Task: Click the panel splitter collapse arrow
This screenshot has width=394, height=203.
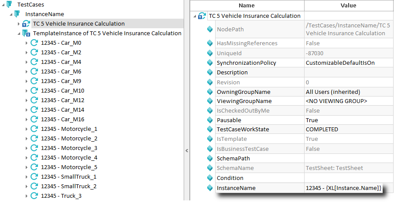Action: coord(187,150)
